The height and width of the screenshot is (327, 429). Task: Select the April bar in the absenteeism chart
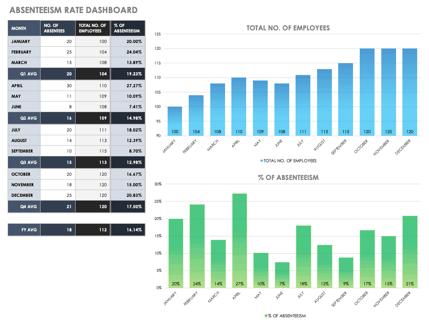[x=240, y=240]
